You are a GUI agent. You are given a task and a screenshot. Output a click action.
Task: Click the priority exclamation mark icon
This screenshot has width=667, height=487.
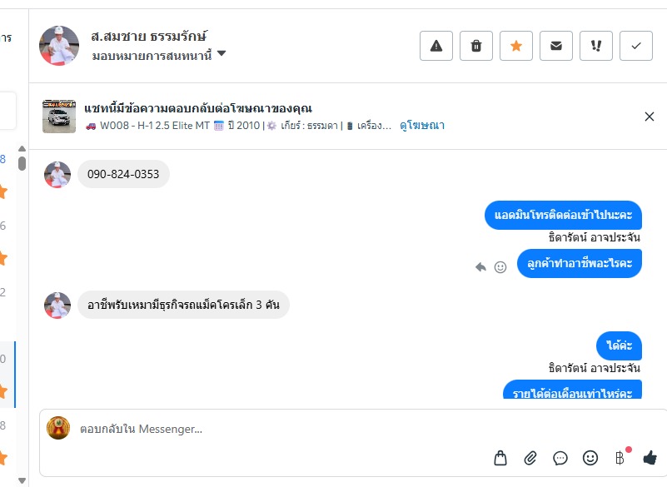(596, 47)
